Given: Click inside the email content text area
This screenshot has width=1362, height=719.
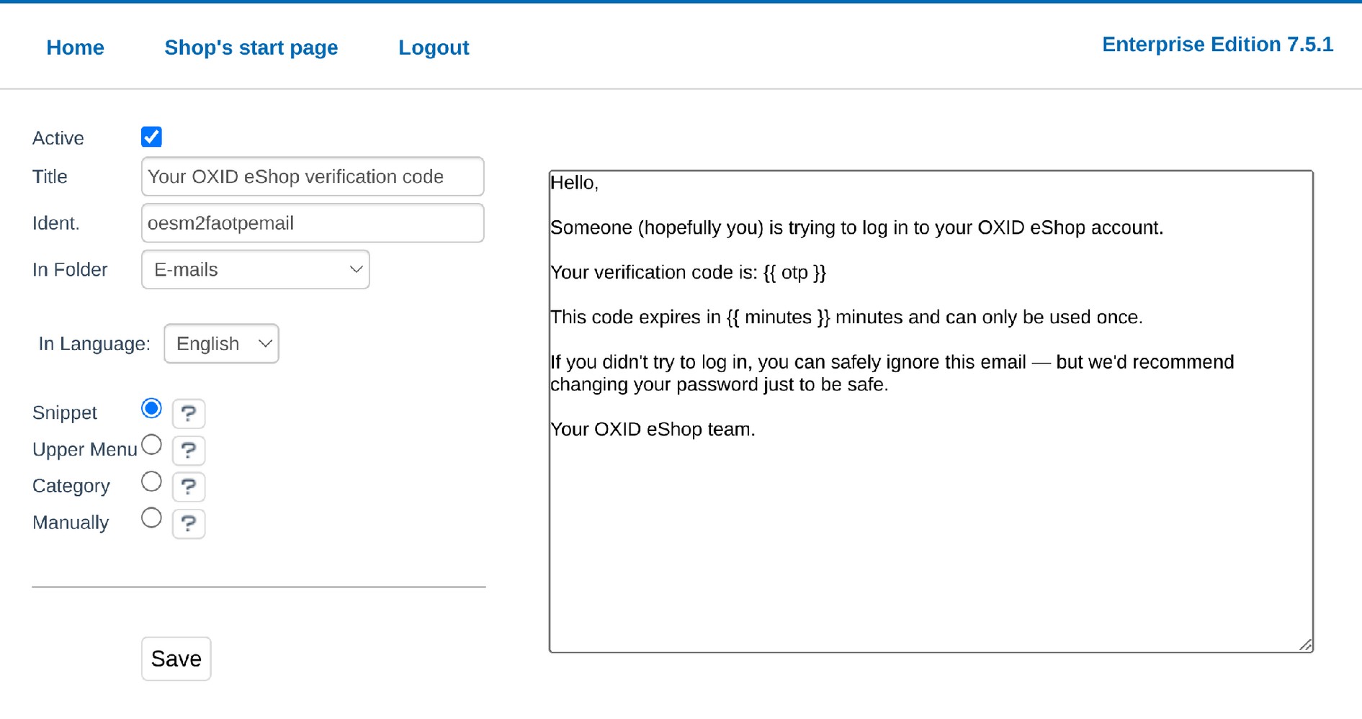Looking at the screenshot, I should [931, 412].
